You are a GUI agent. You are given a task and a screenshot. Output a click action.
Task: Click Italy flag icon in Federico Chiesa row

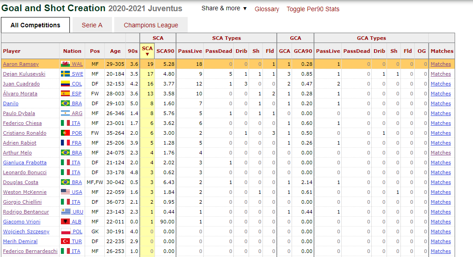(x=65, y=123)
